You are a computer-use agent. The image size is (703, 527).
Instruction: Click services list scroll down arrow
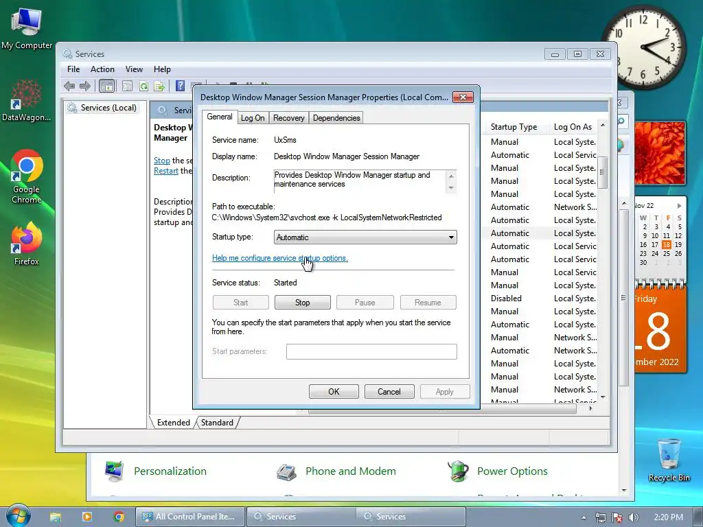coord(603,397)
